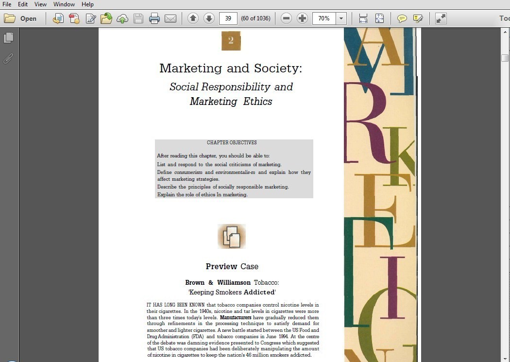Click the fit one full page icon
Viewport: 510px width, 362px height.
(379, 18)
